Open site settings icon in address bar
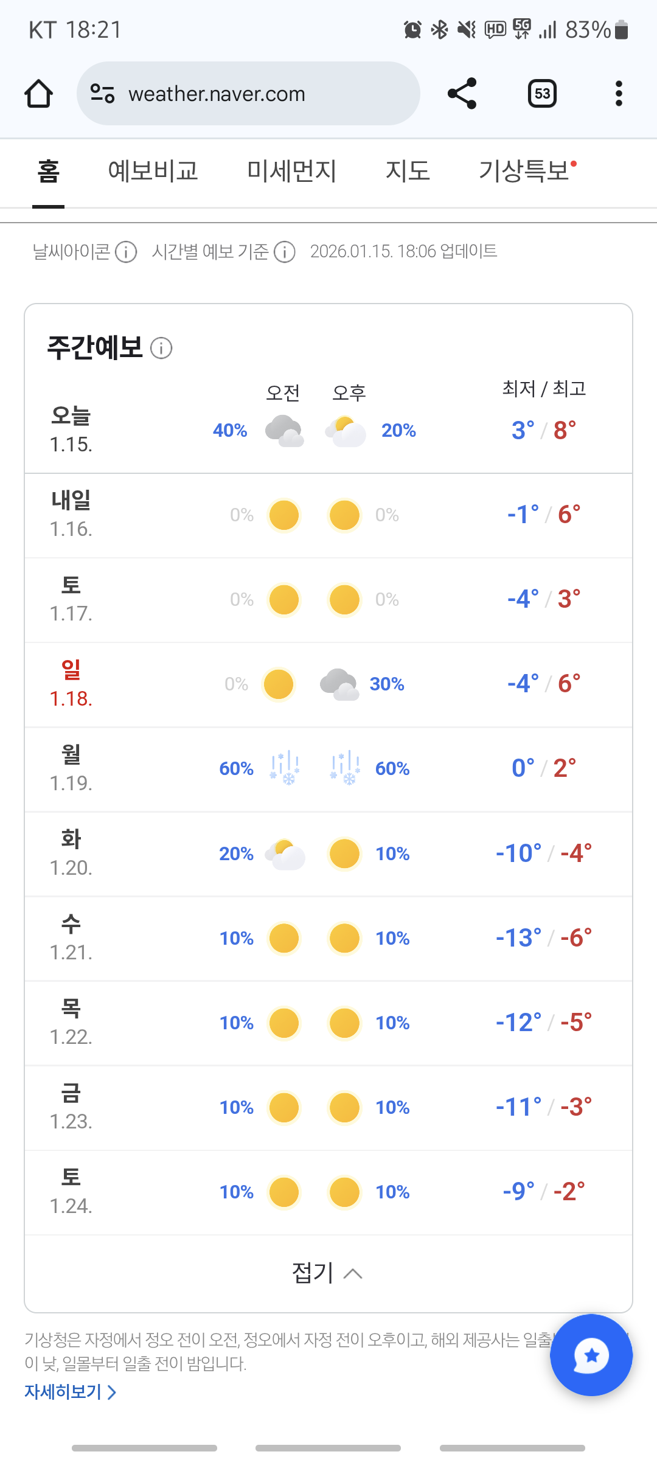657x1460 pixels. tap(102, 94)
